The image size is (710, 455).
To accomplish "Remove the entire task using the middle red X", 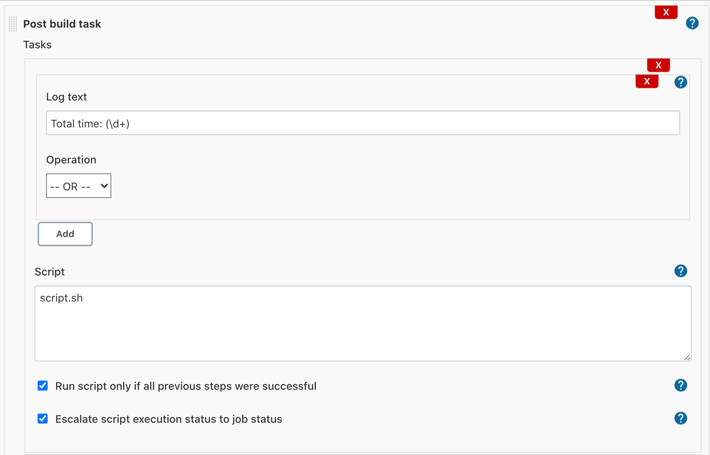I will click(658, 65).
